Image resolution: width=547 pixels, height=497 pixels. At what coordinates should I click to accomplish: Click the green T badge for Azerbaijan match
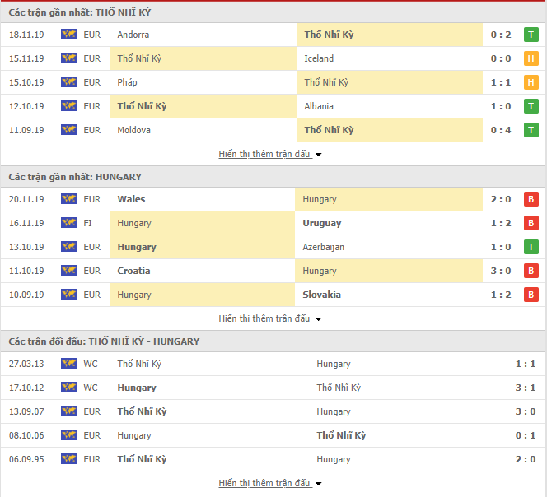[531, 247]
